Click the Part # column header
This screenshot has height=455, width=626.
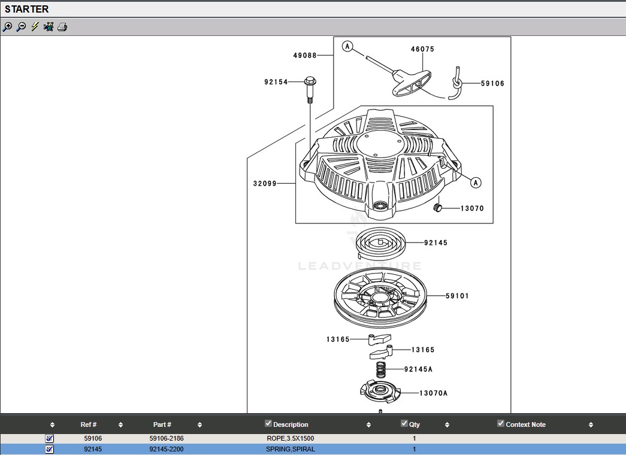coord(162,424)
